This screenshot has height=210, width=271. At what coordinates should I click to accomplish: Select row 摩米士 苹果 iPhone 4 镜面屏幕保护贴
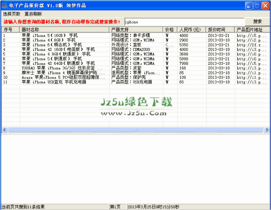135,73
